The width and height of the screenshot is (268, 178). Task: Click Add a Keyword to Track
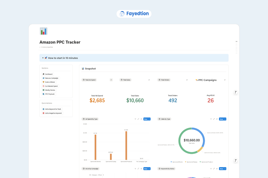(x=52, y=109)
